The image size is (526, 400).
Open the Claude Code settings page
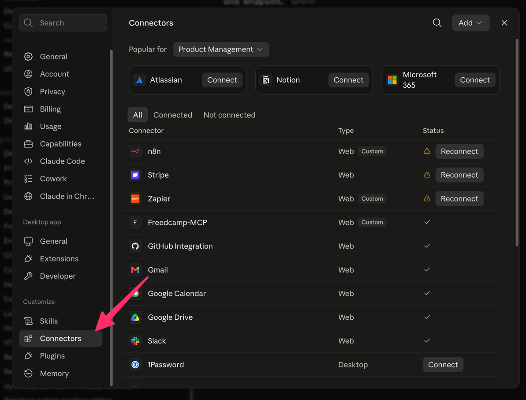tap(60, 161)
